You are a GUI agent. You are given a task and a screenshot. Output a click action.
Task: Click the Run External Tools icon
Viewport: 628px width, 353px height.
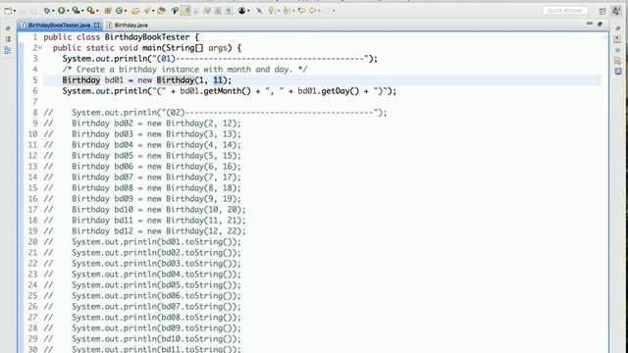(x=91, y=11)
